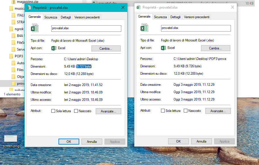Switch to Sicurezza tab in left dialog
This screenshot has height=165, width=259.
[51, 17]
